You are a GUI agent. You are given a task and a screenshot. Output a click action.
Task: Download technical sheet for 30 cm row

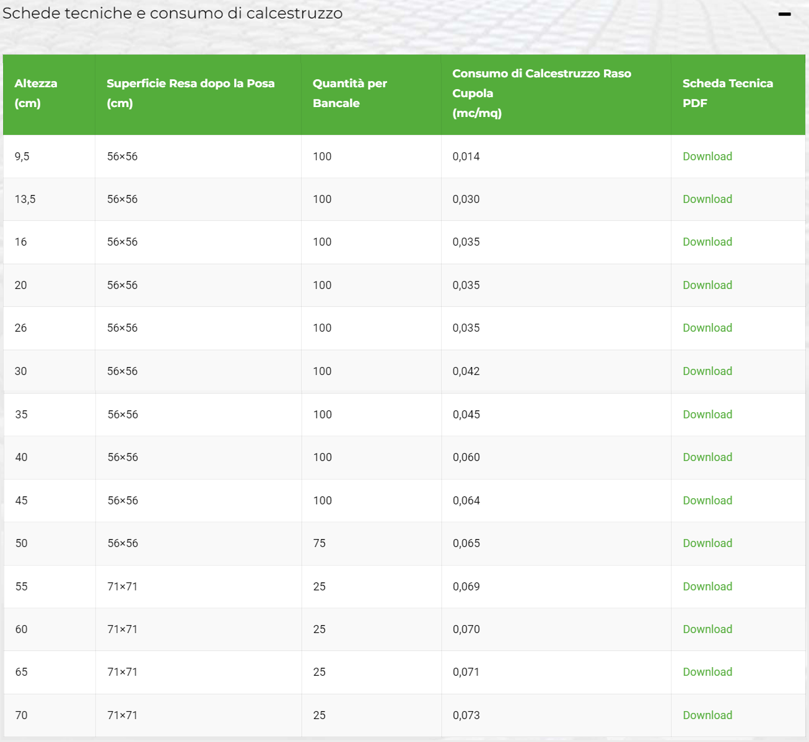click(707, 371)
